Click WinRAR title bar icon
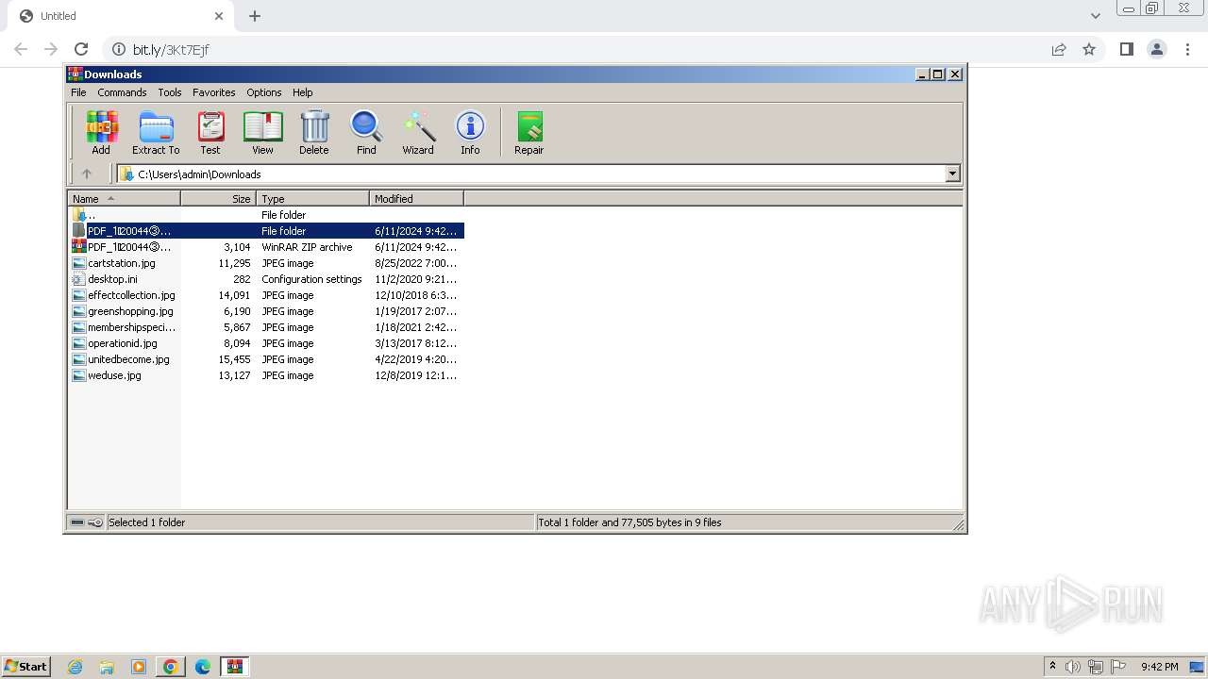Image resolution: width=1208 pixels, height=679 pixels. click(x=75, y=74)
